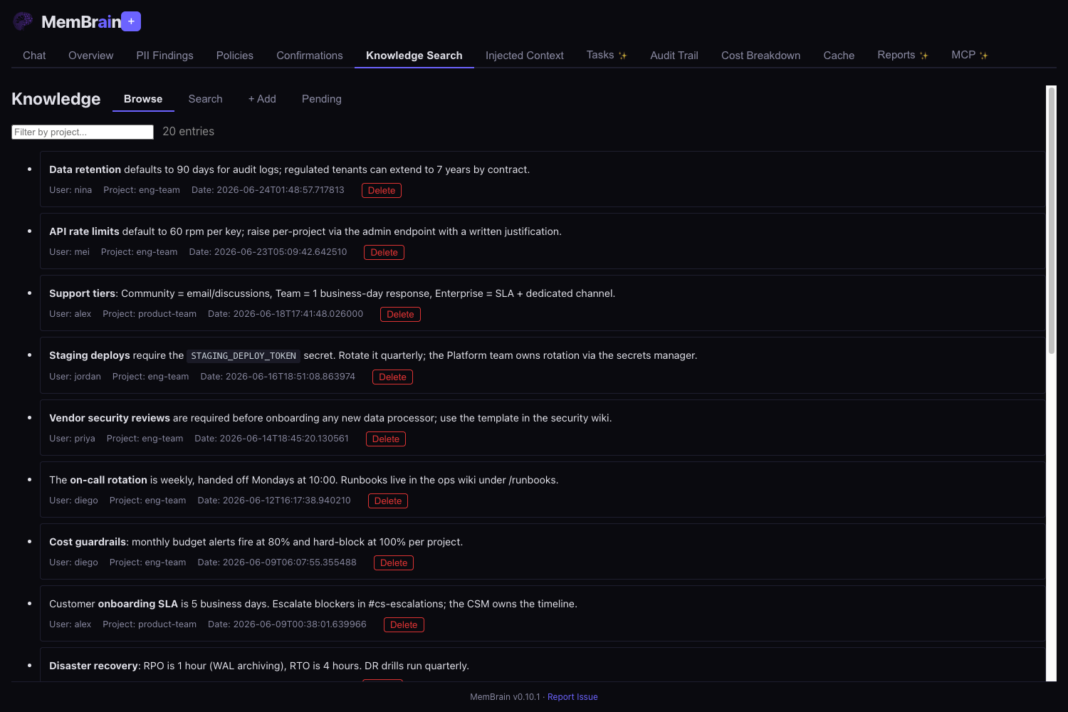Viewport: 1068px width, 712px height.
Task: Click the 'Cost guardrails' bold title
Action: (88, 542)
